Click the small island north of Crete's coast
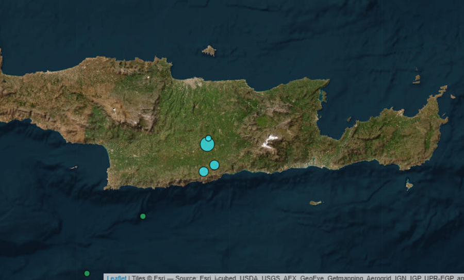The height and width of the screenshot is (280, 464). [x=209, y=50]
